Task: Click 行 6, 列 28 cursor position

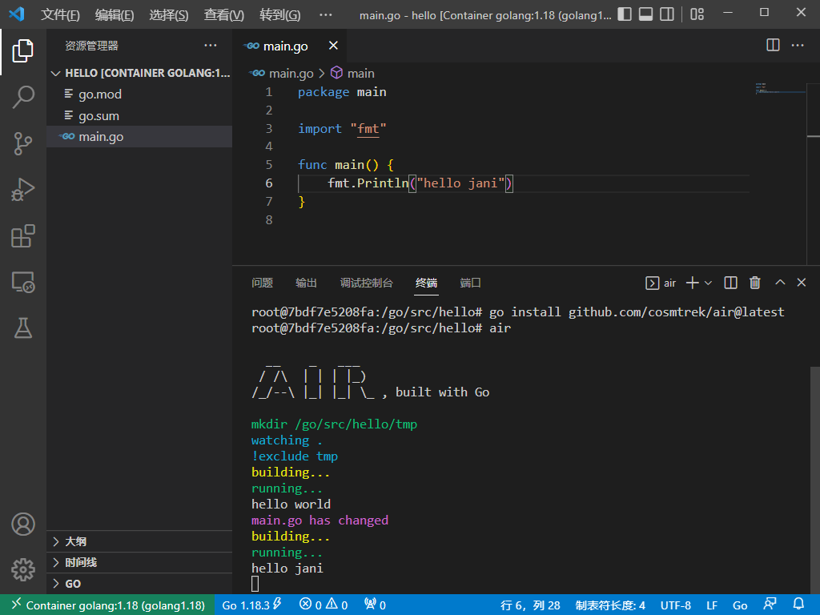Action: pyautogui.click(x=530, y=605)
